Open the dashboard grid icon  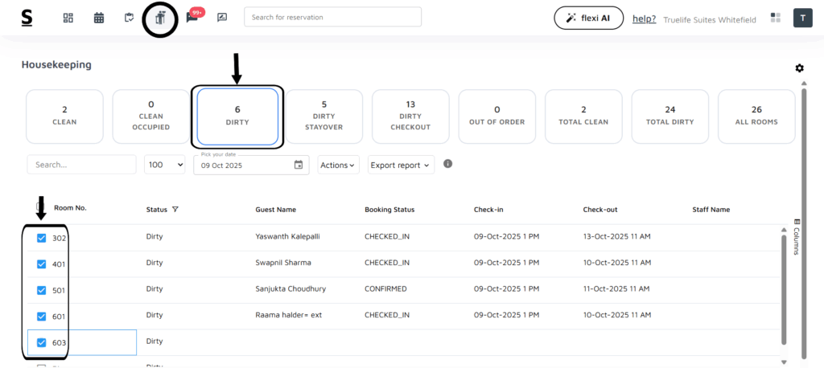pyautogui.click(x=68, y=18)
